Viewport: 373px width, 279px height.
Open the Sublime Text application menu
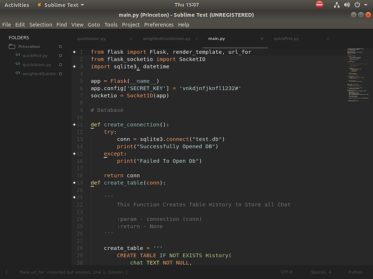click(61, 5)
